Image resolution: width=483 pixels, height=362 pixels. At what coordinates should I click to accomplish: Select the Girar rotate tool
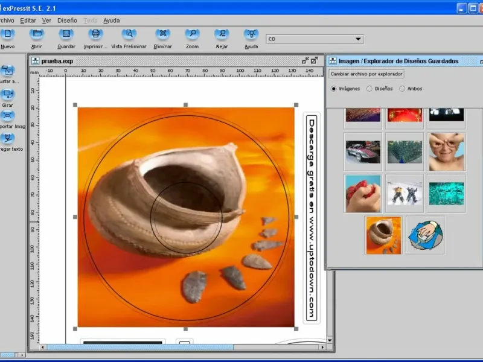[x=8, y=95]
